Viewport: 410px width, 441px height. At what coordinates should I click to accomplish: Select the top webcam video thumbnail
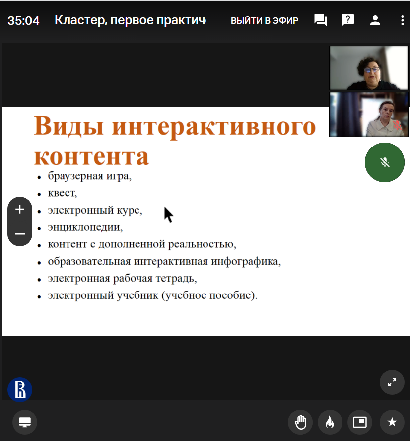tap(368, 68)
